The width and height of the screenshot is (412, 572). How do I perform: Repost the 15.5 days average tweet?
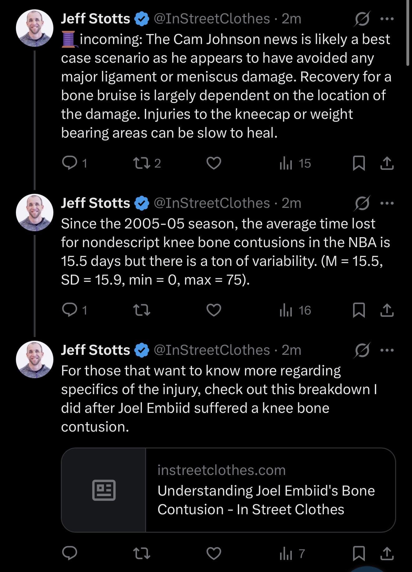pyautogui.click(x=142, y=310)
